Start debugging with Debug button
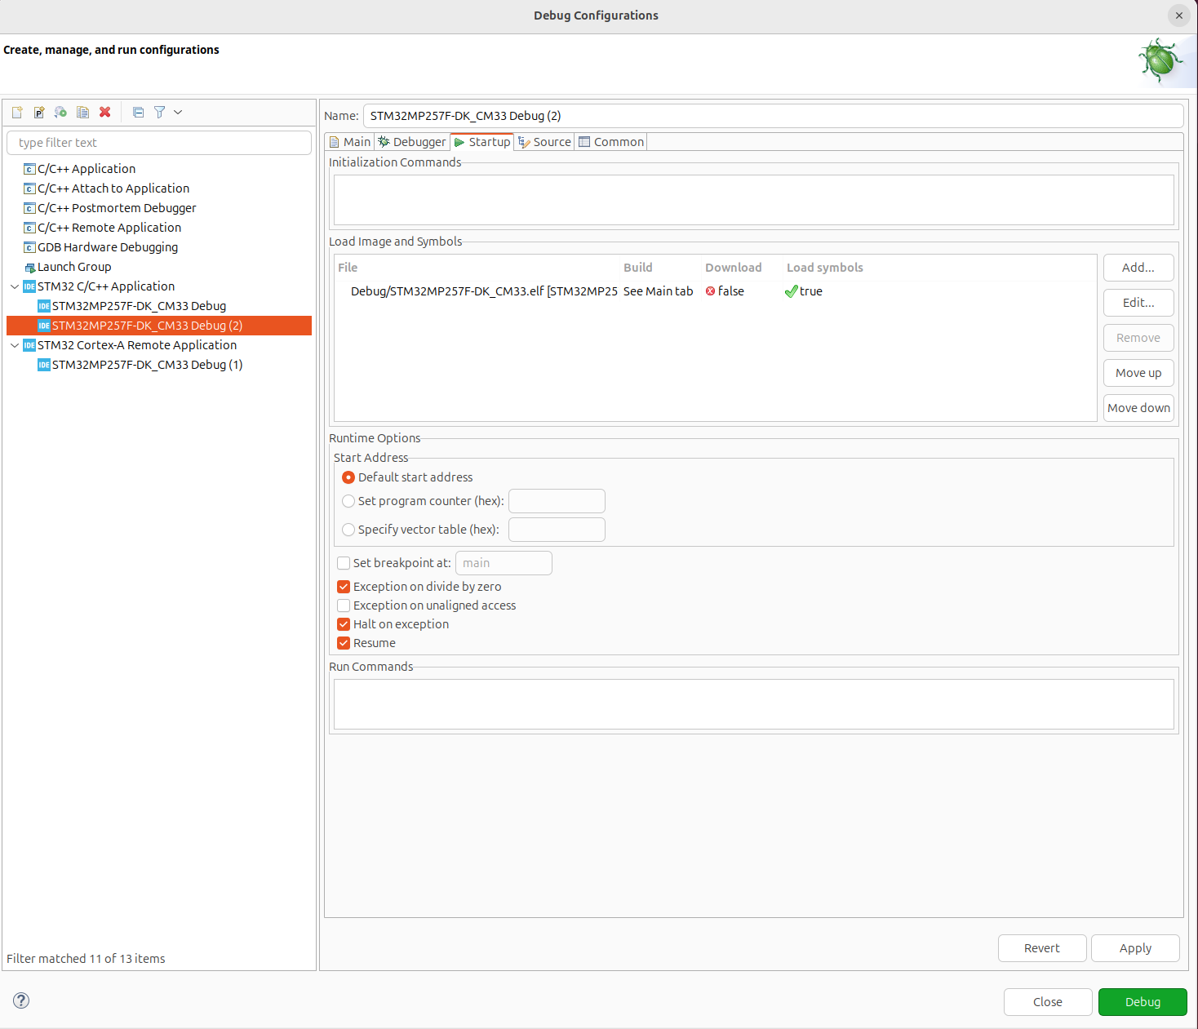The image size is (1198, 1029). click(1143, 1001)
